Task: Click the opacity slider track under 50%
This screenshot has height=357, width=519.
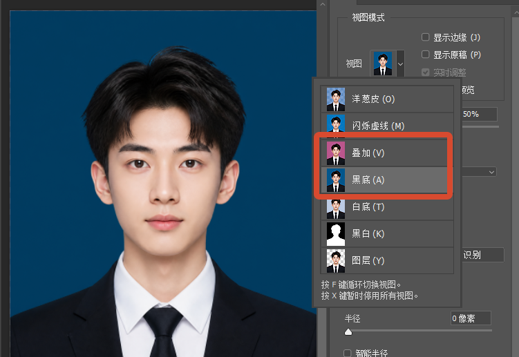Action: pos(480,126)
